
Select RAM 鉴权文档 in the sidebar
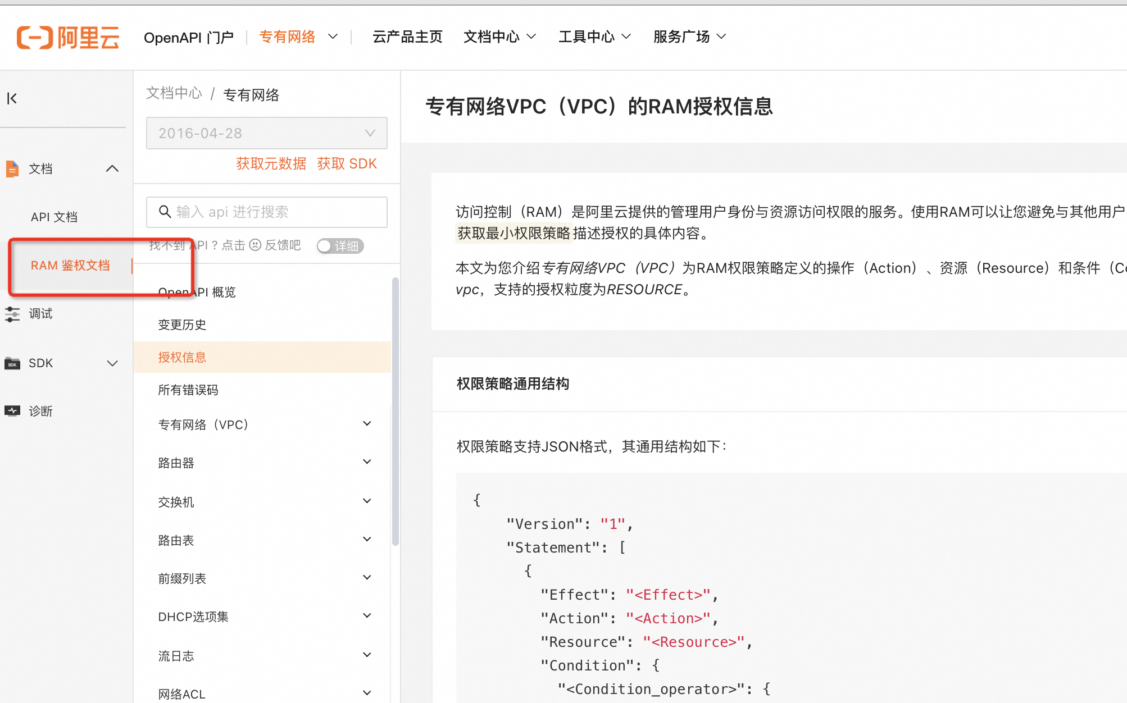coord(70,266)
